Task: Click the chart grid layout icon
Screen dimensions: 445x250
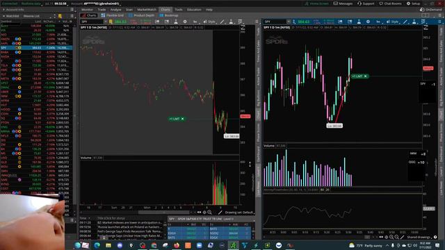Action: point(426,15)
